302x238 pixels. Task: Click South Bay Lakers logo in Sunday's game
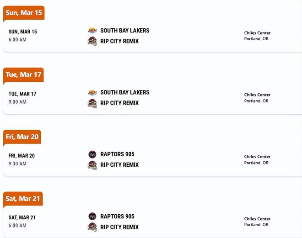coord(92,31)
